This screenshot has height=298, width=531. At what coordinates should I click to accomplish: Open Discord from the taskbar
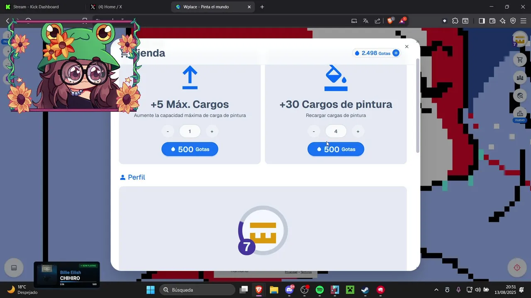click(289, 290)
